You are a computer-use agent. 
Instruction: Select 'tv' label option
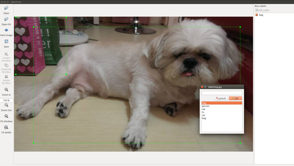(x=221, y=112)
